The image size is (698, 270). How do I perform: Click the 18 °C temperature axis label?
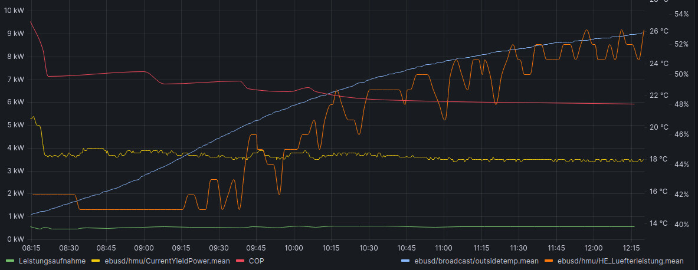pyautogui.click(x=659, y=159)
